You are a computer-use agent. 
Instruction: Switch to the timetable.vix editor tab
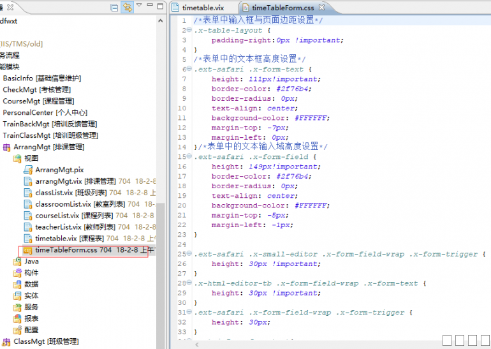pyautogui.click(x=202, y=8)
